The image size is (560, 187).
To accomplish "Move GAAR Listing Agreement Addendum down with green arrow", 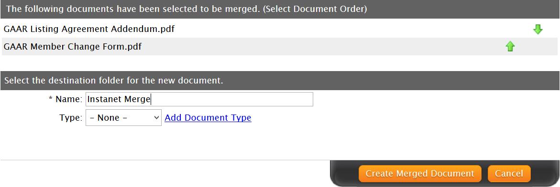I will click(538, 29).
